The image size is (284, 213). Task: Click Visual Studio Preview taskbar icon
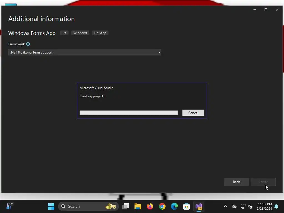point(199,206)
